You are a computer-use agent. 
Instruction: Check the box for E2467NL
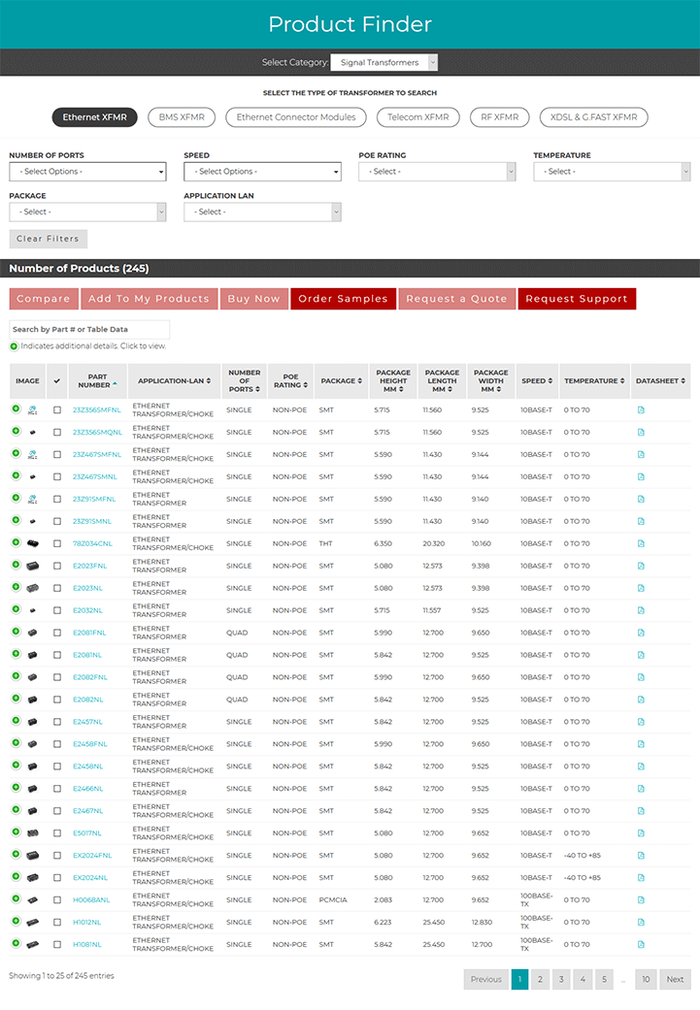pos(57,811)
